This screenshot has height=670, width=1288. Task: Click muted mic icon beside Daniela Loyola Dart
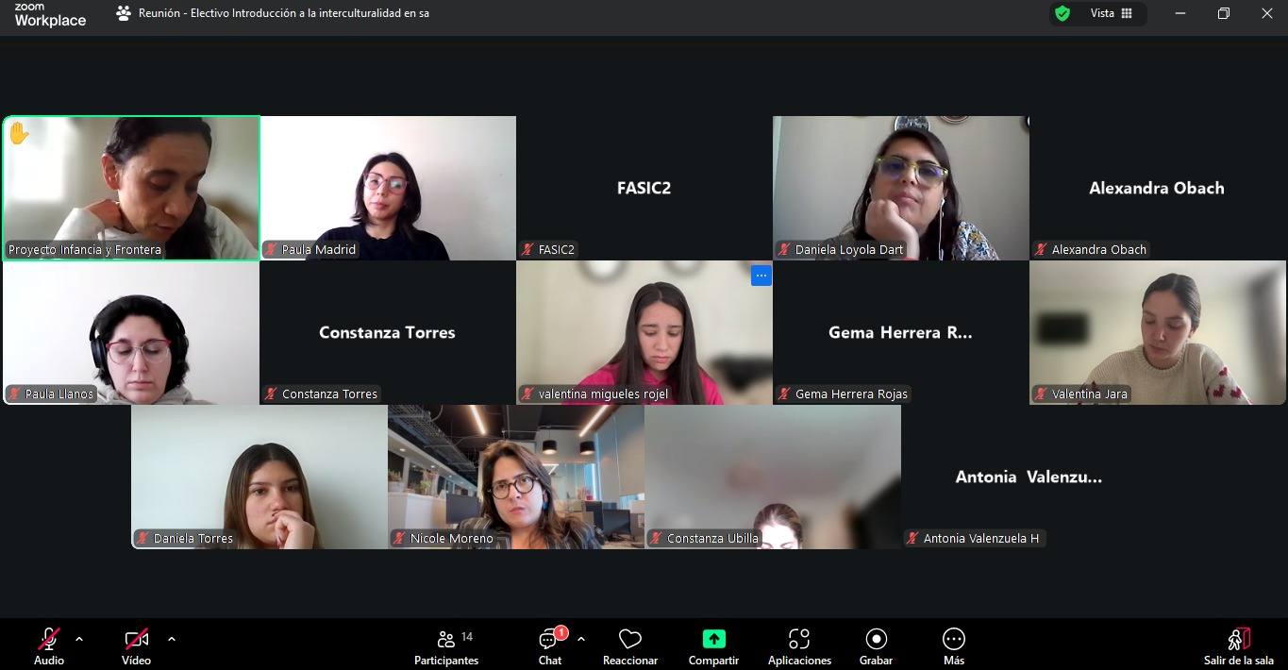click(785, 250)
